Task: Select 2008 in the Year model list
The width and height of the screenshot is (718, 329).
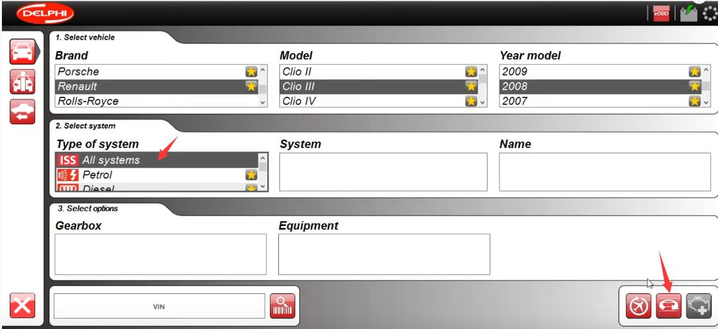Action: [x=600, y=86]
